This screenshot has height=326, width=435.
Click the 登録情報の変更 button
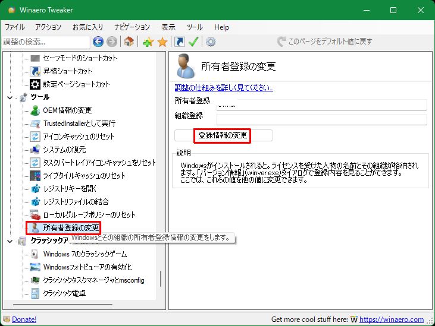coord(224,135)
